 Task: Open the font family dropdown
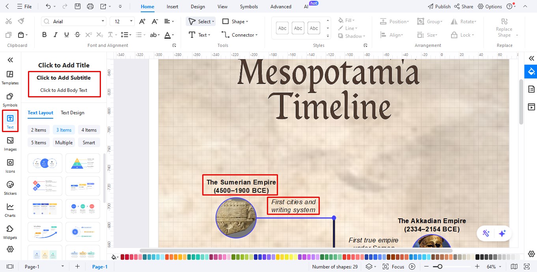click(x=103, y=21)
